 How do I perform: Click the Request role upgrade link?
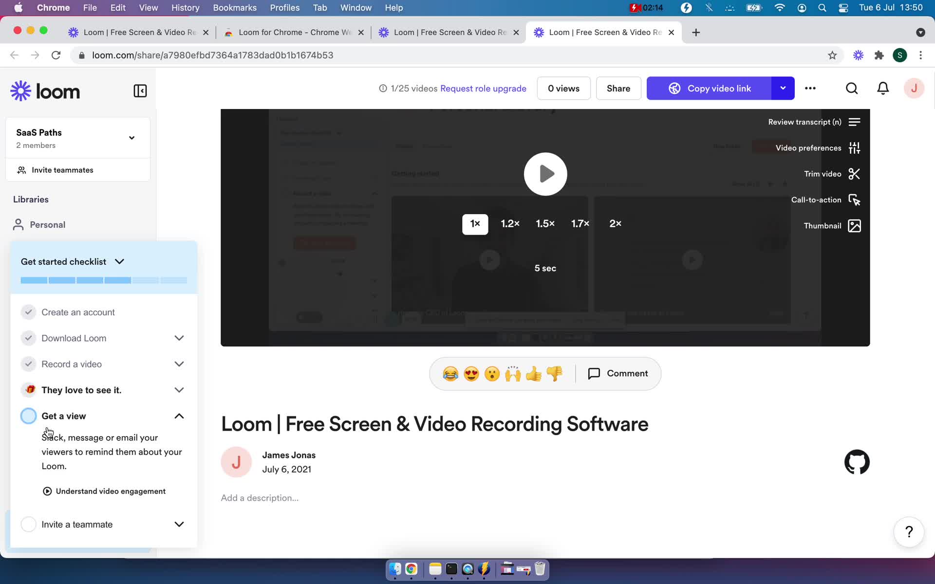pos(483,88)
